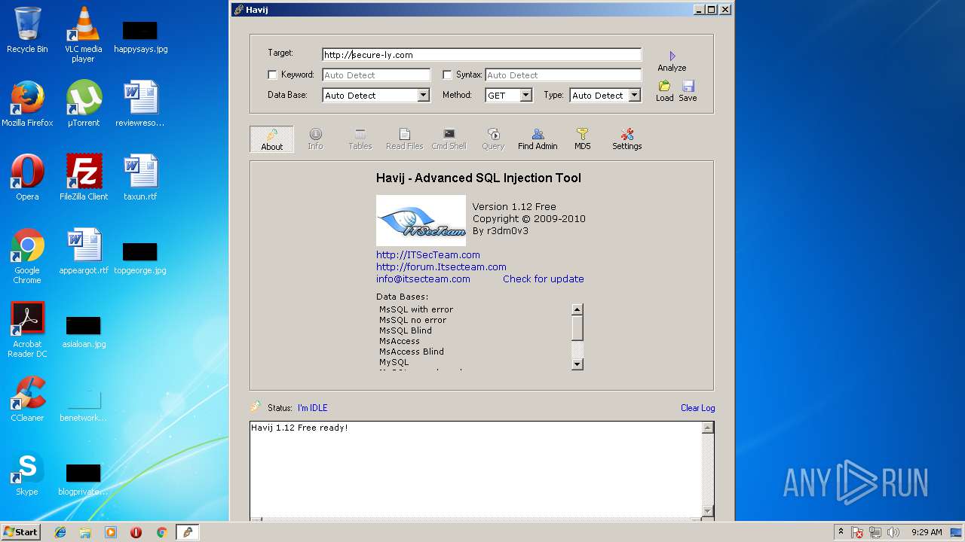
Task: Click the Target URL input field
Action: [x=482, y=54]
